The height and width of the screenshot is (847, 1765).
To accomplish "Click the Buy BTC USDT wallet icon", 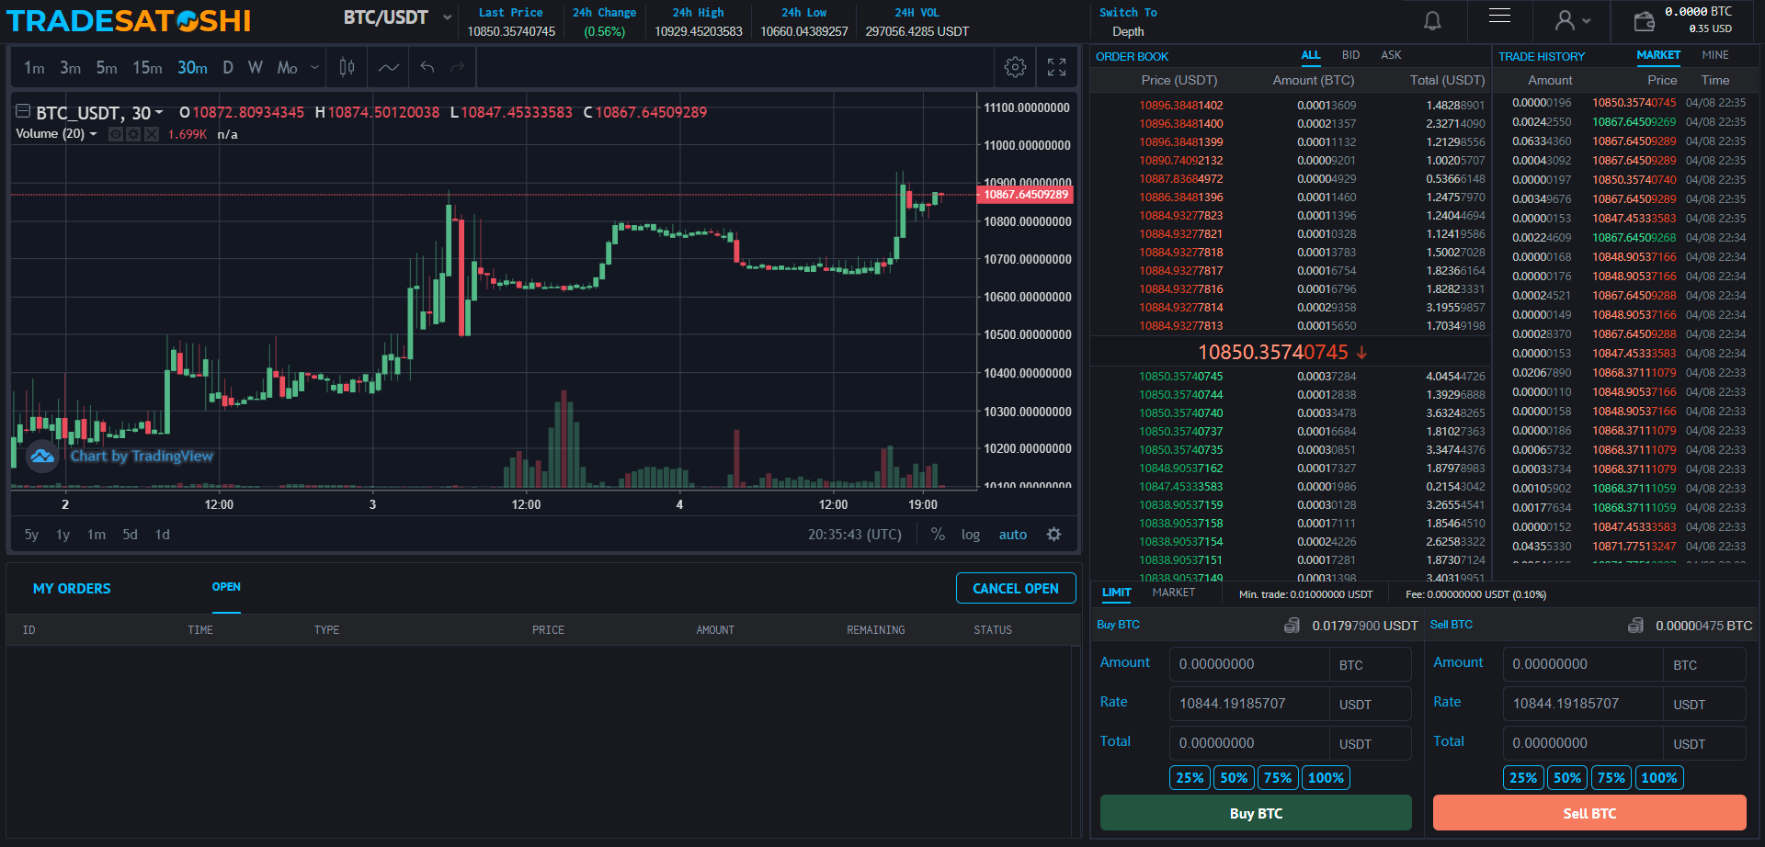I will click(x=1292, y=626).
